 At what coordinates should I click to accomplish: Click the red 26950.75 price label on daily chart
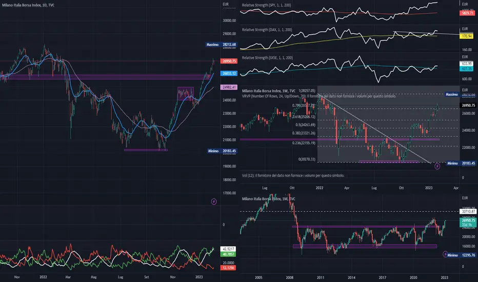[229, 61]
